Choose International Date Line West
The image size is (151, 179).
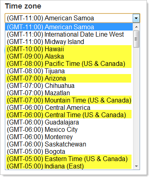pyautogui.click(x=69, y=34)
